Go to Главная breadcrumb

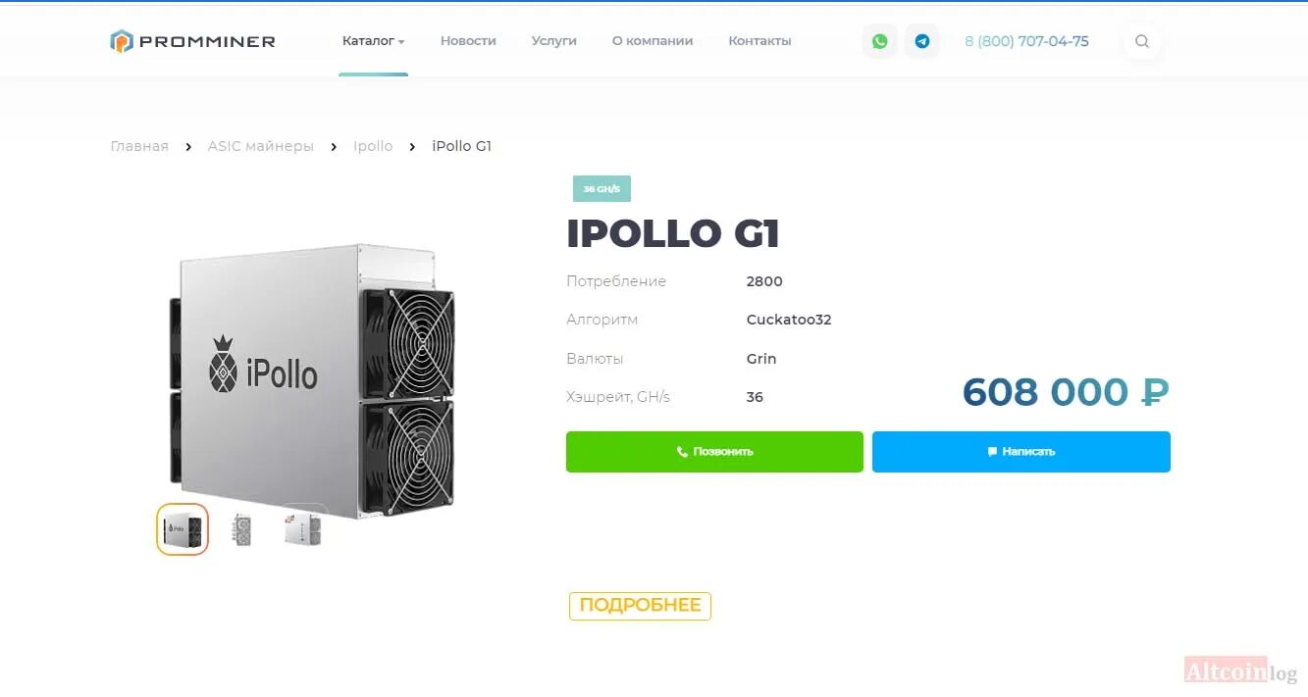coord(139,146)
